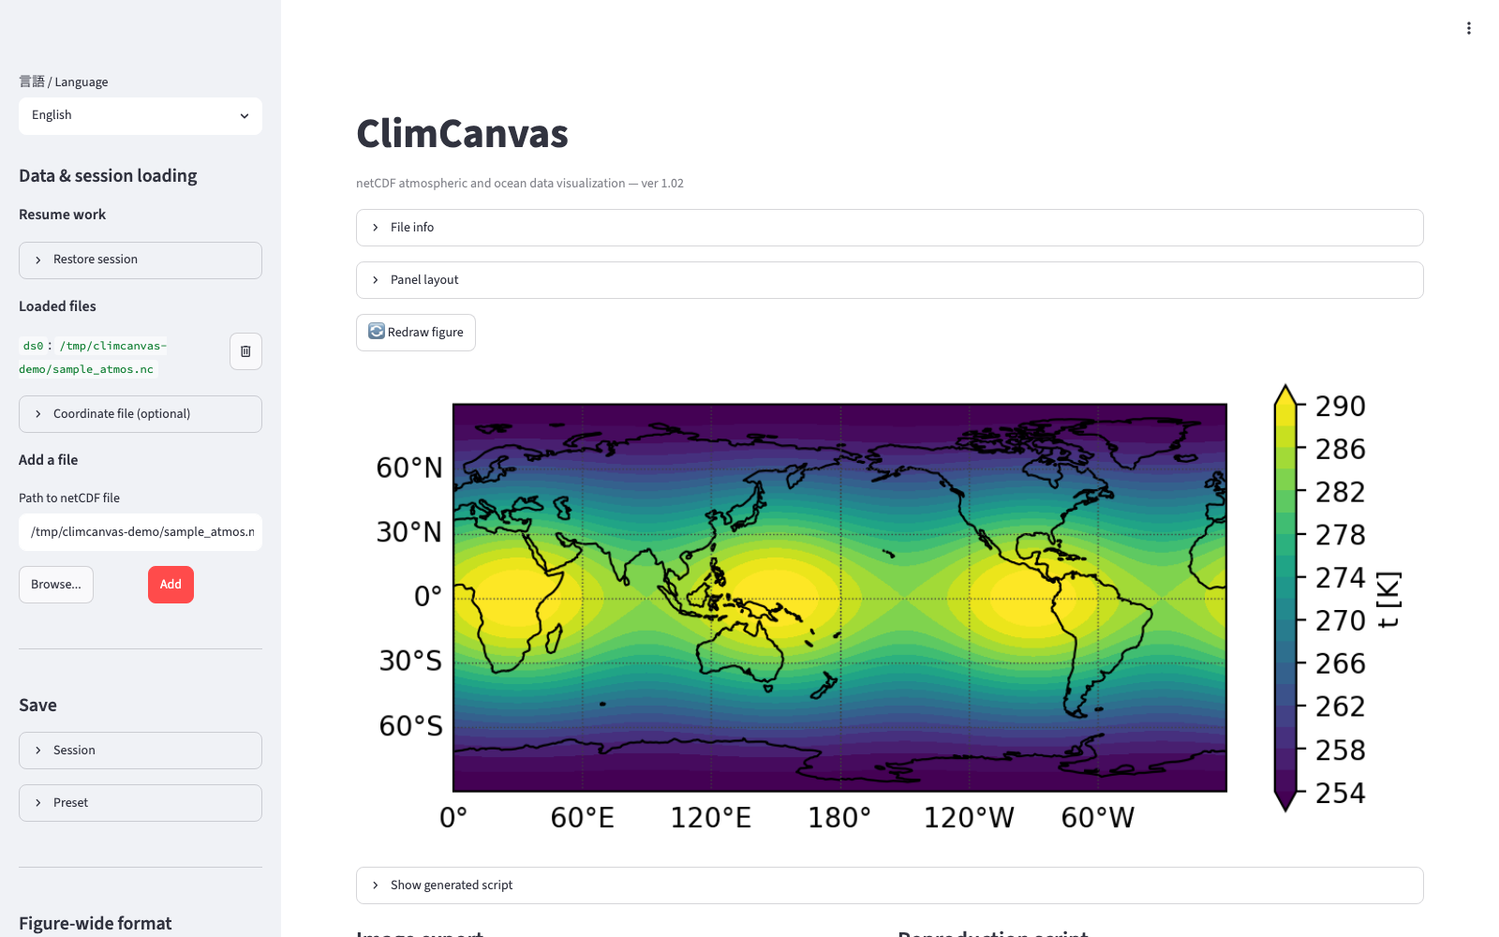Click 'Data & session loading' heading
The height and width of the screenshot is (937, 1499).
(x=108, y=176)
